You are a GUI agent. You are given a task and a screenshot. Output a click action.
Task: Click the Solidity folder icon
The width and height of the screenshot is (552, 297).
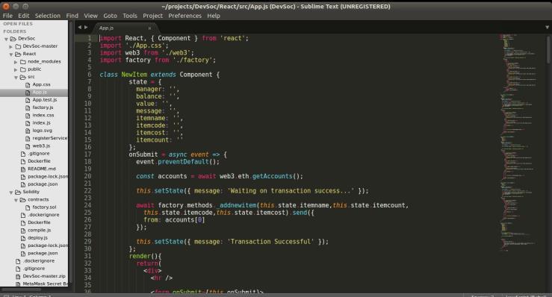point(19,192)
